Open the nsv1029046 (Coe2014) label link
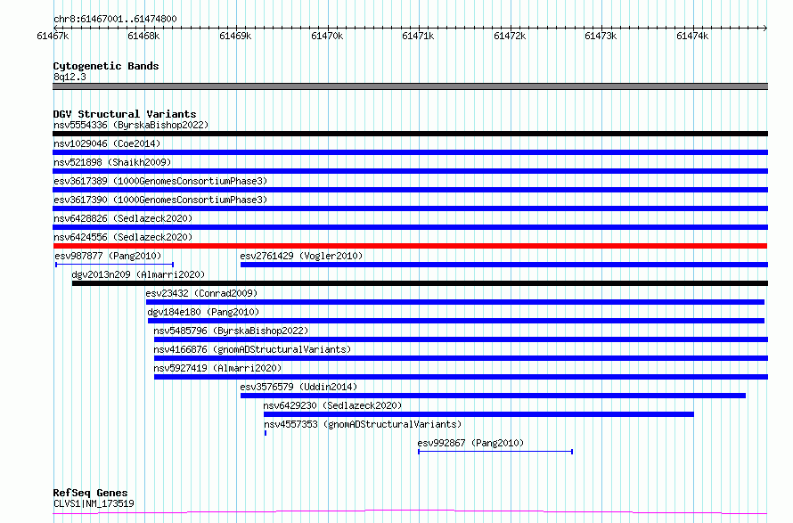This screenshot has height=523, width=793. click(x=107, y=143)
